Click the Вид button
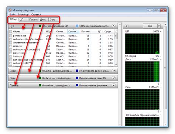Viewport: 175px width, 134px height. coord(150,26)
